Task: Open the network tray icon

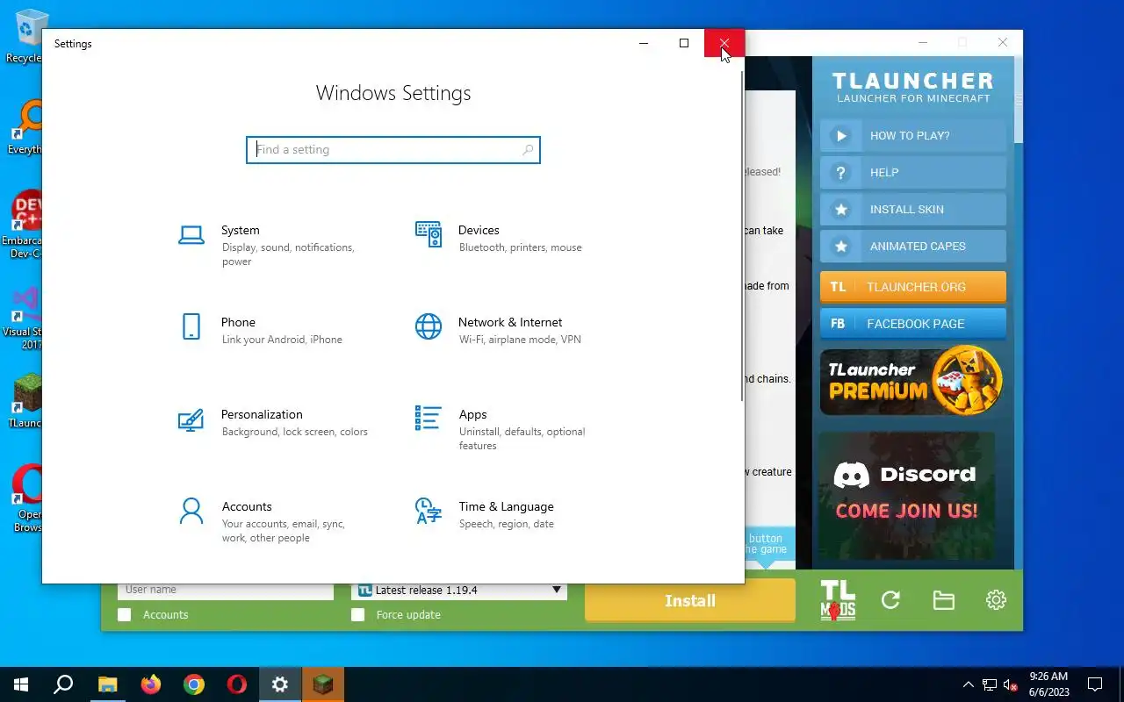Action: (990, 684)
